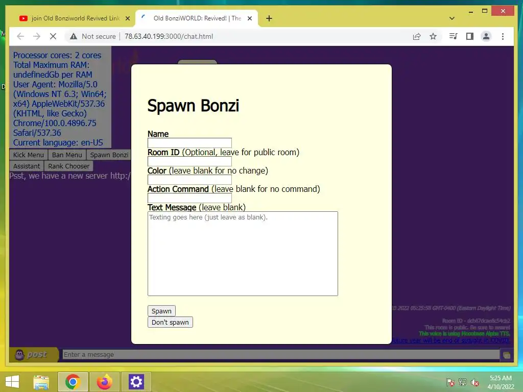Maximize the Chrome window
This screenshot has height=392, width=523.
tap(485, 11)
